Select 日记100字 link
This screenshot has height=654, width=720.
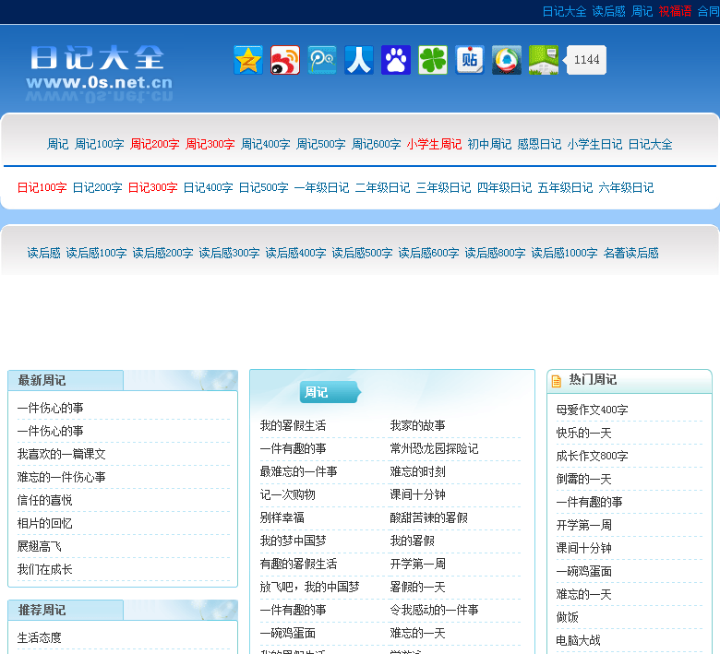tap(42, 187)
